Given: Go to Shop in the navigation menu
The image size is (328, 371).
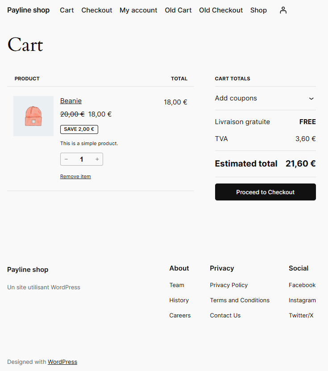Looking at the screenshot, I should [258, 10].
